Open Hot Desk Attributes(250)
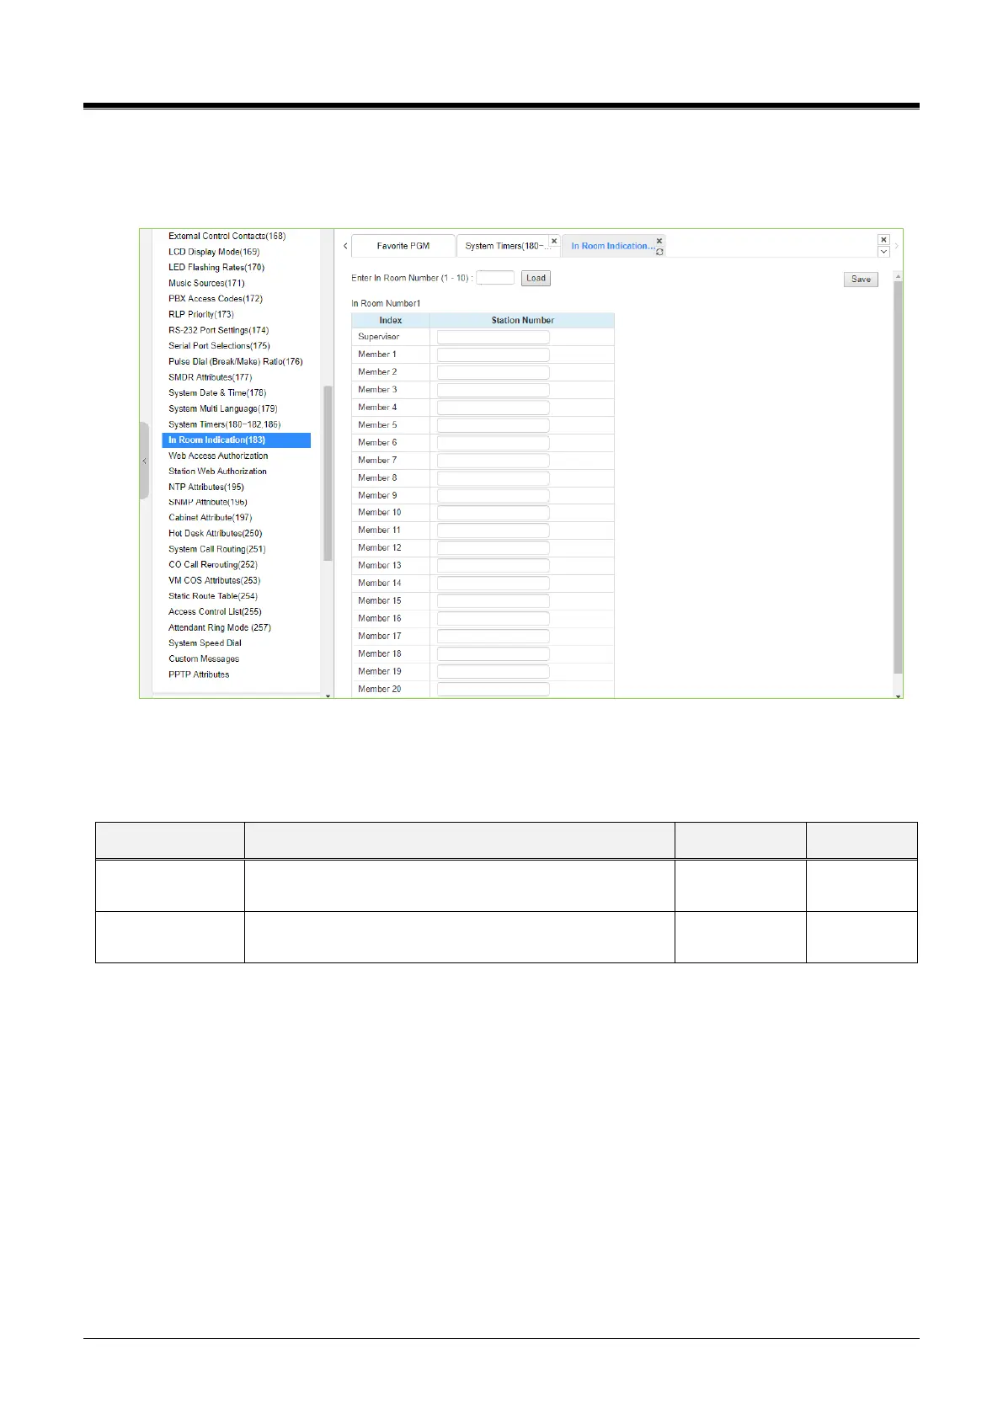This screenshot has width=1003, height=1418. (x=216, y=534)
